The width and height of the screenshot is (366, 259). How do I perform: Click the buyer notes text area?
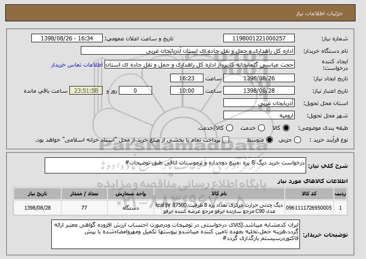175,234
